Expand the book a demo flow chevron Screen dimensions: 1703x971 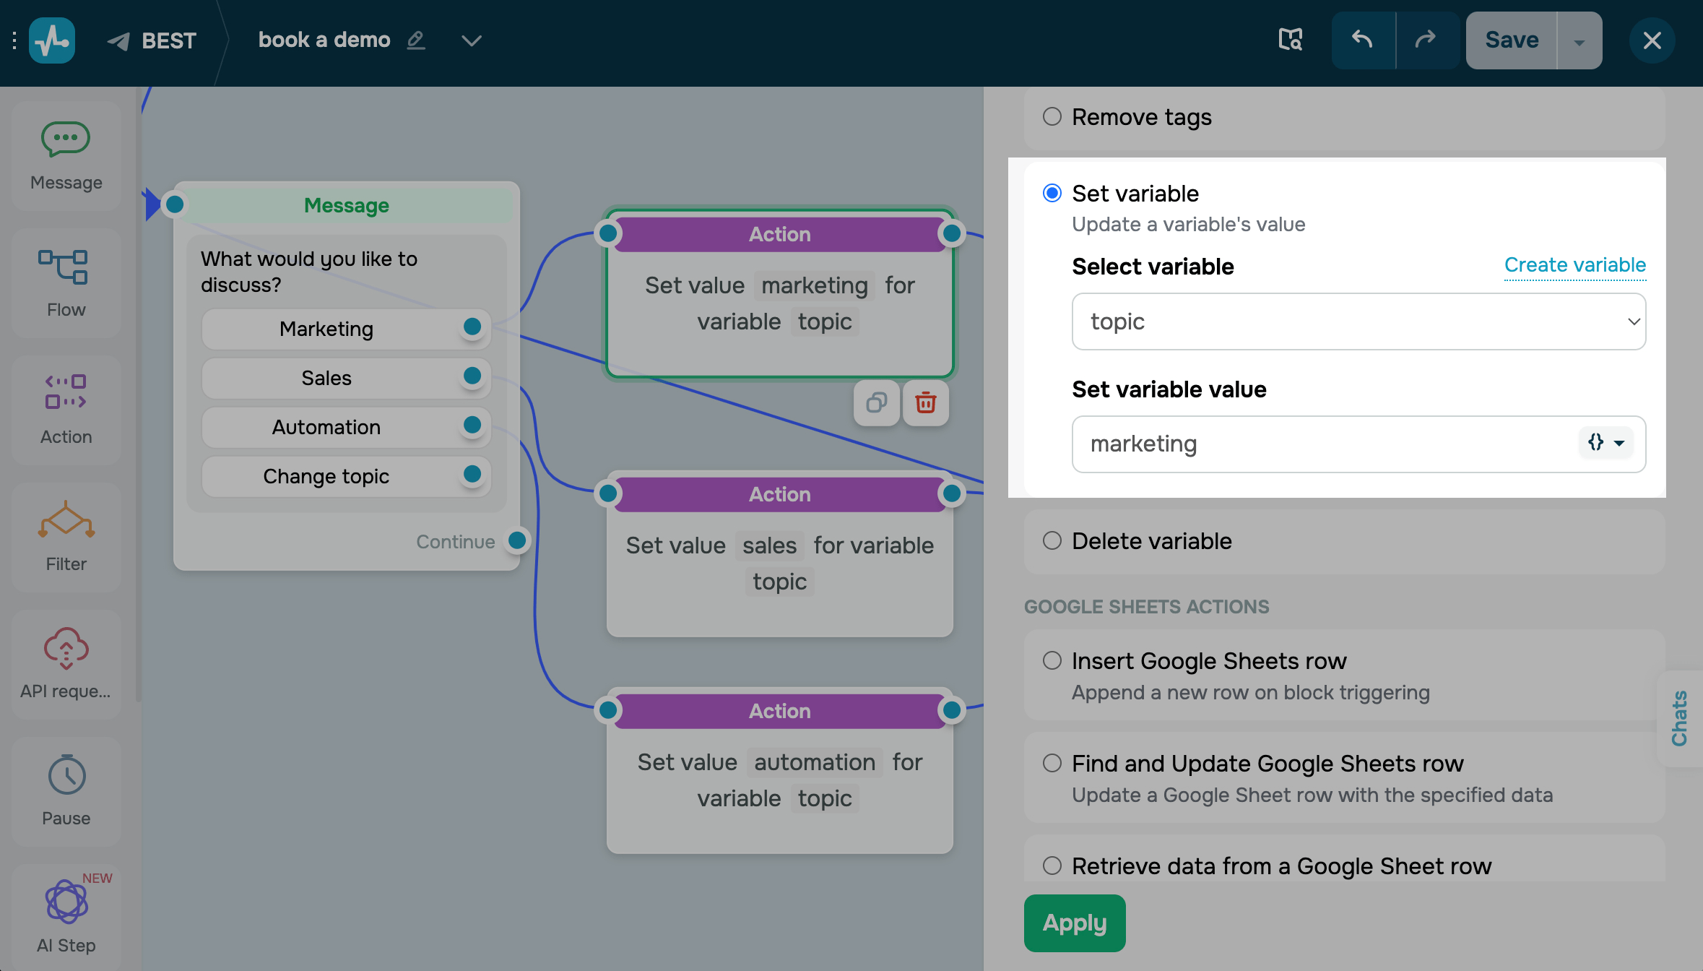click(471, 40)
